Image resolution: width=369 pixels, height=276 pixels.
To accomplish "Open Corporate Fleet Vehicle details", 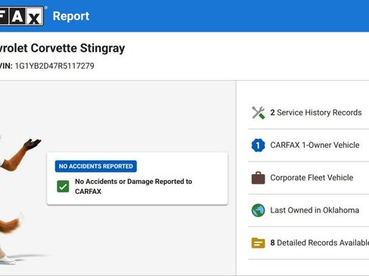I will pos(309,178).
